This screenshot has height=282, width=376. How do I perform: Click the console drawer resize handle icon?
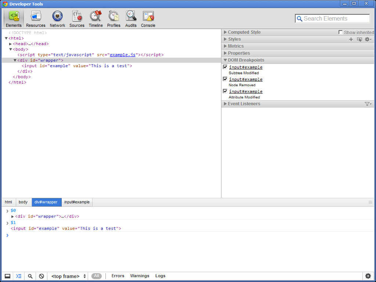point(370,202)
